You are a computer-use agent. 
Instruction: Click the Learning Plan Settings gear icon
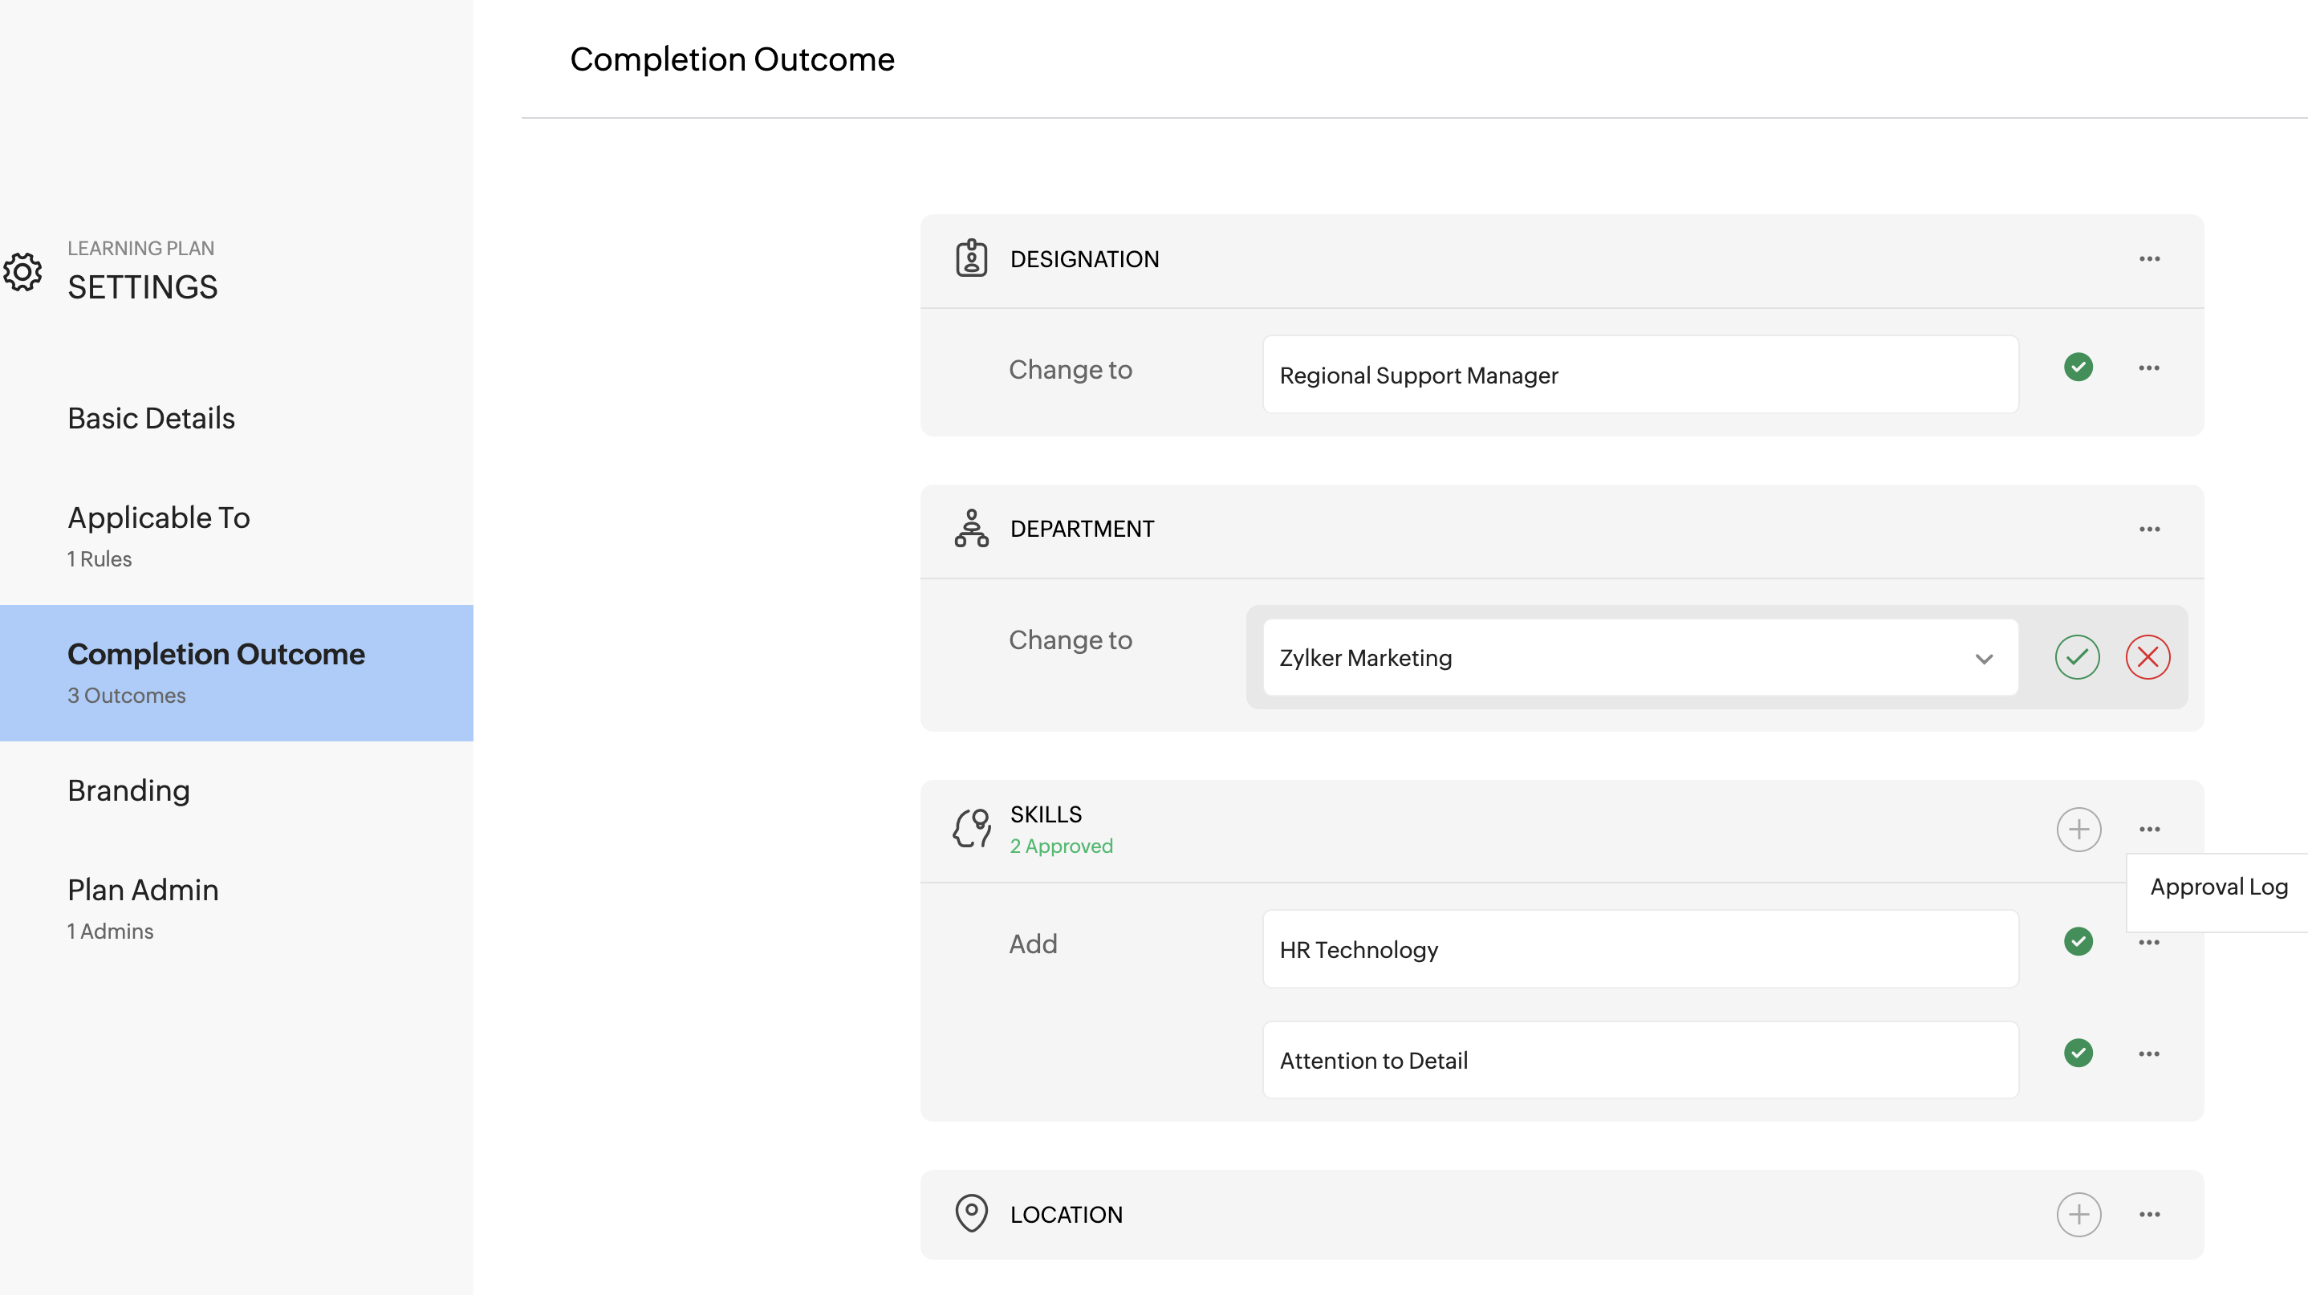click(22, 271)
